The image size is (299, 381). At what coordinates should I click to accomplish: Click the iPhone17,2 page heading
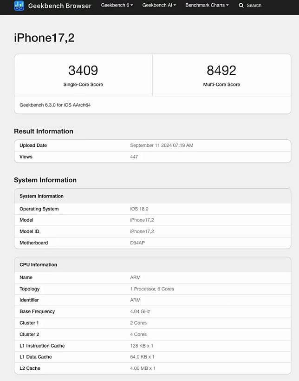[44, 38]
